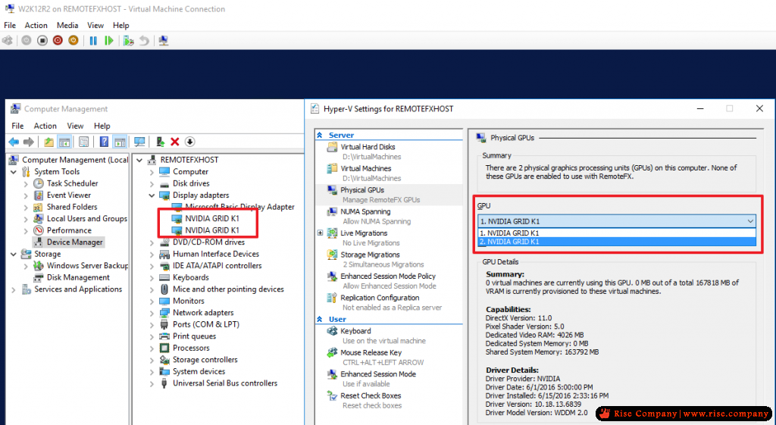Click the blue Help question mark icon
776x425 pixels.
(x=104, y=142)
